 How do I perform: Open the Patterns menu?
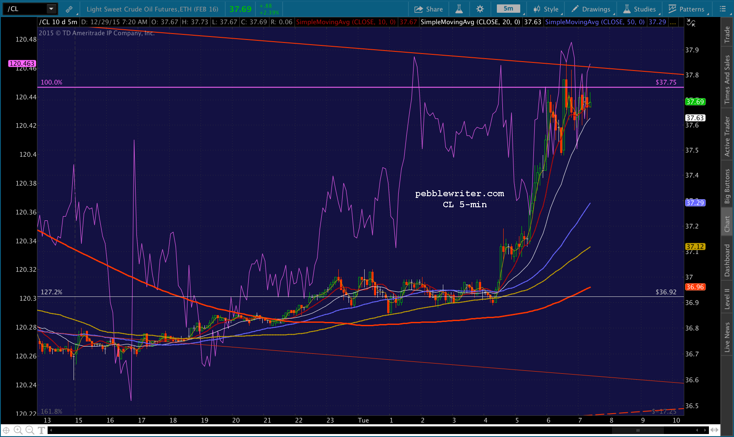click(687, 9)
